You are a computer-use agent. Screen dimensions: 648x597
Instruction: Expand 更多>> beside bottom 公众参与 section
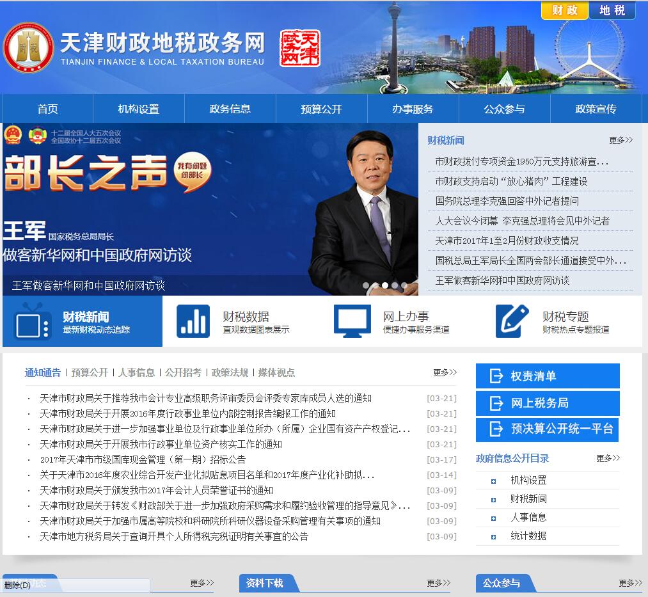click(x=630, y=583)
